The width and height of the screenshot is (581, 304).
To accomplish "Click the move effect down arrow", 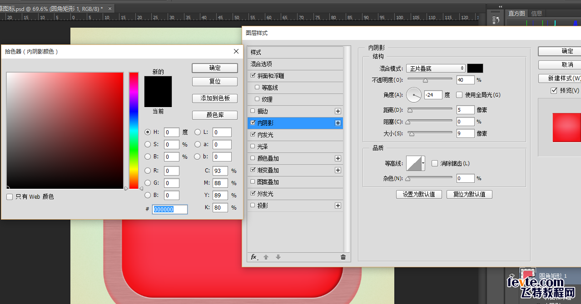I will coord(278,257).
